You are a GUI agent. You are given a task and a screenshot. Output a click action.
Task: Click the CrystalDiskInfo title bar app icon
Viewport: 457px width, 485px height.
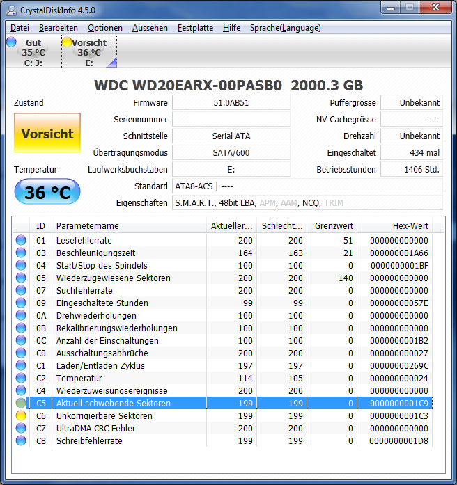tap(11, 10)
